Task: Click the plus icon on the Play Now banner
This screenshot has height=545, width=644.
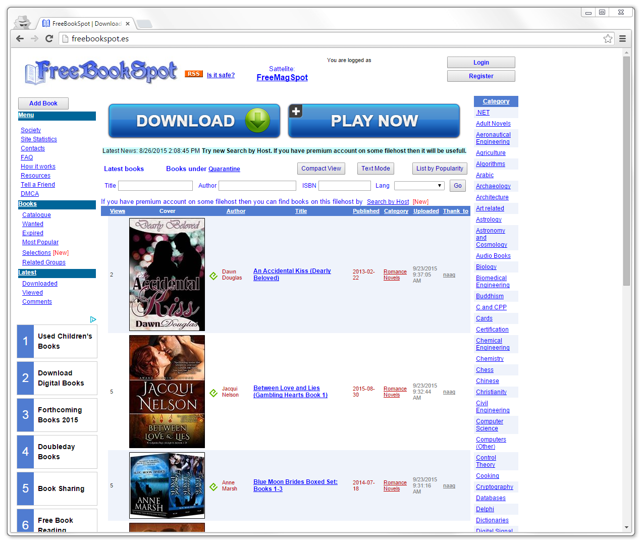Action: [296, 111]
